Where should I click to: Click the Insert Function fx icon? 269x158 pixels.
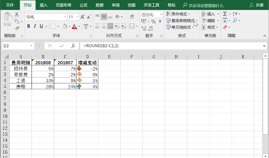point(73,46)
